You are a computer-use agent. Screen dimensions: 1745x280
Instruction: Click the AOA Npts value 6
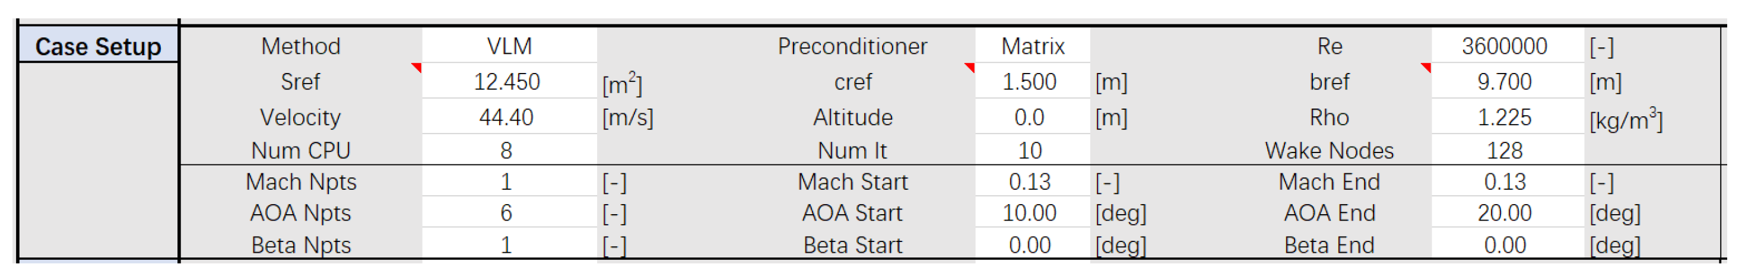point(506,213)
